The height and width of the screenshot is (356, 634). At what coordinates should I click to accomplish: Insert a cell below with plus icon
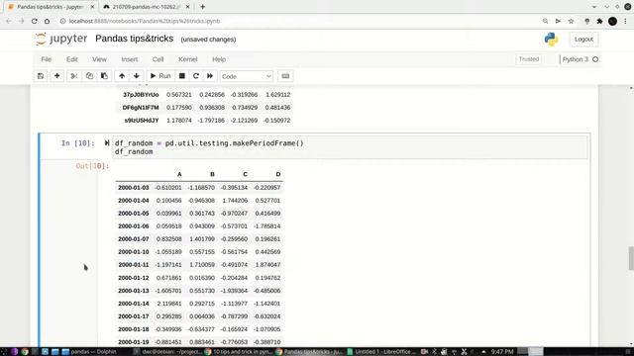click(x=57, y=76)
